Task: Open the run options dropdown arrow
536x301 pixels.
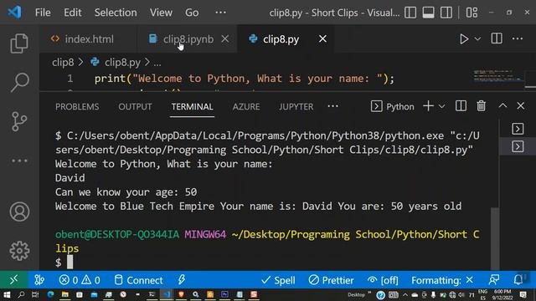Action: (477, 39)
